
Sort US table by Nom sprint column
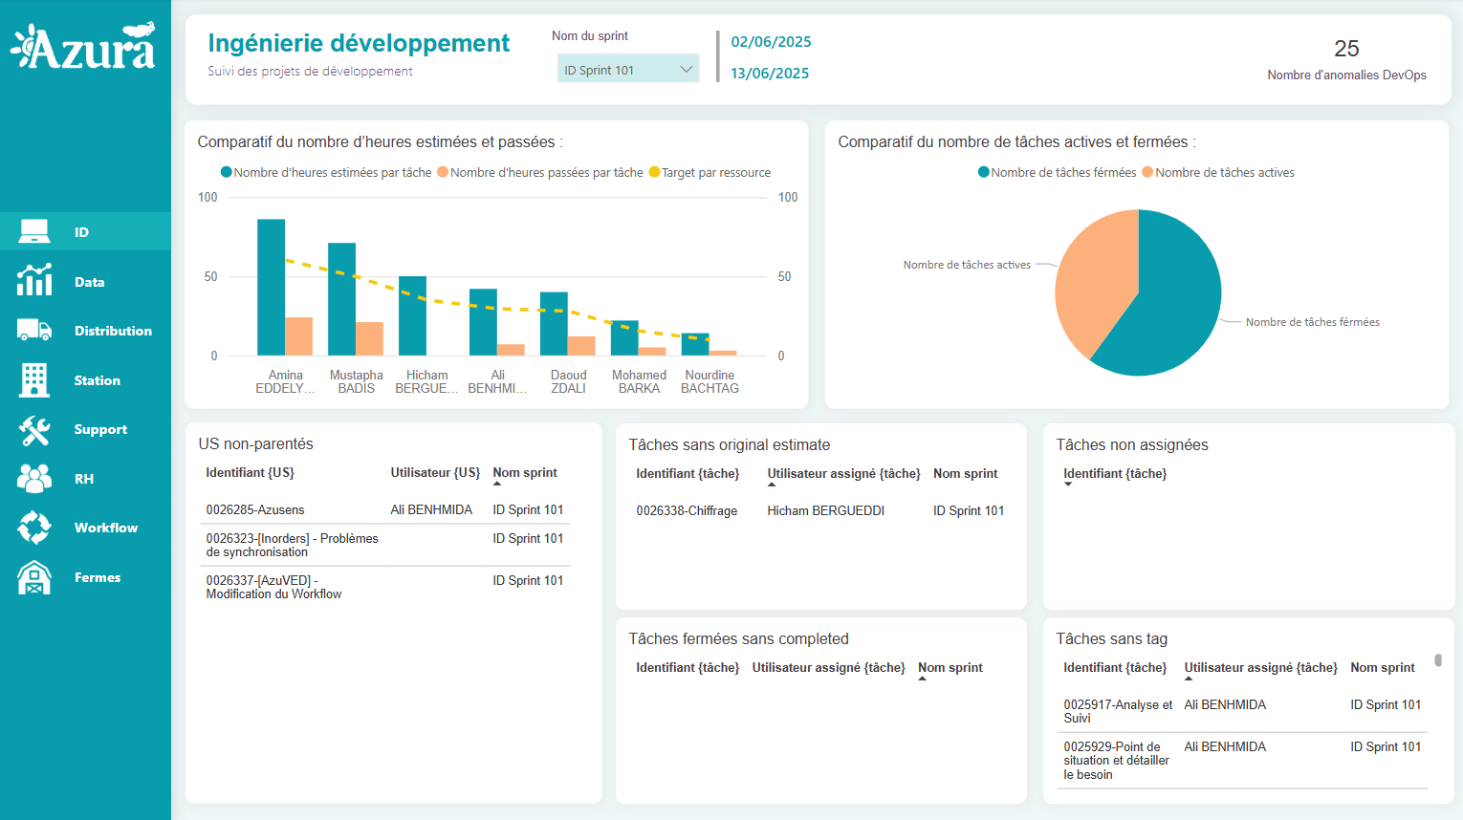click(x=524, y=473)
